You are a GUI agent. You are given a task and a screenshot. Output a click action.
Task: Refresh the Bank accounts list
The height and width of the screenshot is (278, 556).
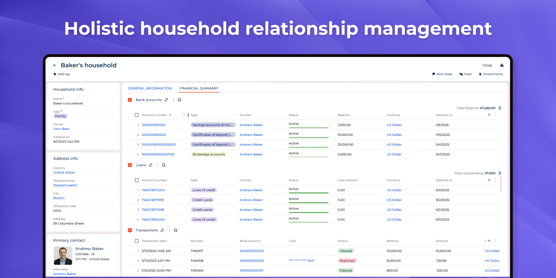coord(166,100)
